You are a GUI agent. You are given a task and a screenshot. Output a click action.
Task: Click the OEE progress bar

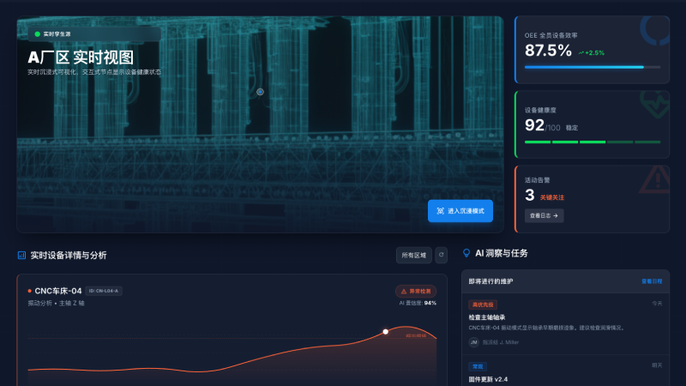click(593, 68)
